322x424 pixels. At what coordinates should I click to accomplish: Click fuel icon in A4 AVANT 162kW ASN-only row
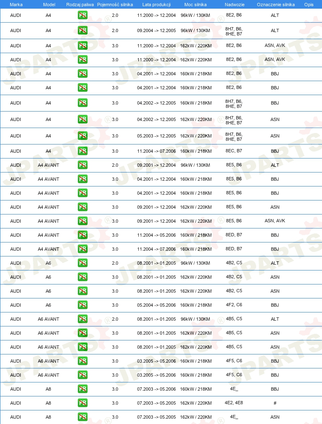coord(82,207)
